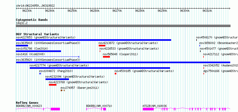Click the 96310k ruler tick
The image size is (238, 112).
(x=208, y=11)
